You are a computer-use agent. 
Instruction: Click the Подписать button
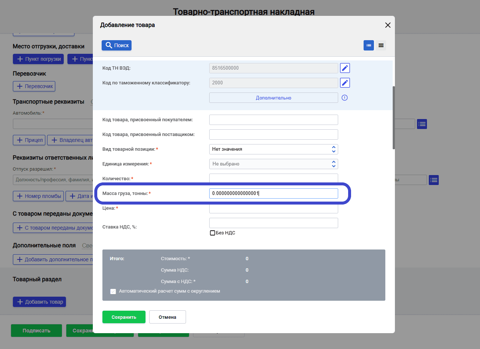click(36, 330)
